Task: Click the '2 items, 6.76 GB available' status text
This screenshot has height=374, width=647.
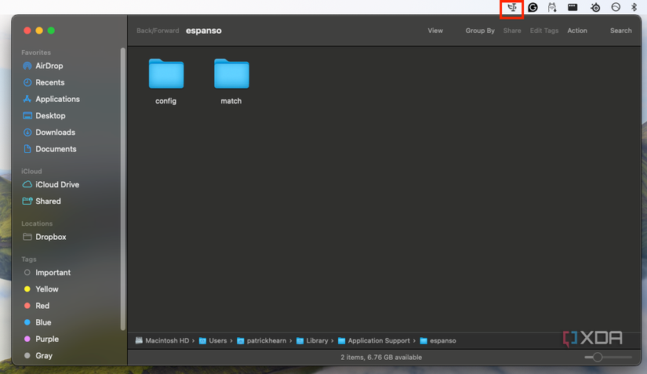Action: [381, 357]
